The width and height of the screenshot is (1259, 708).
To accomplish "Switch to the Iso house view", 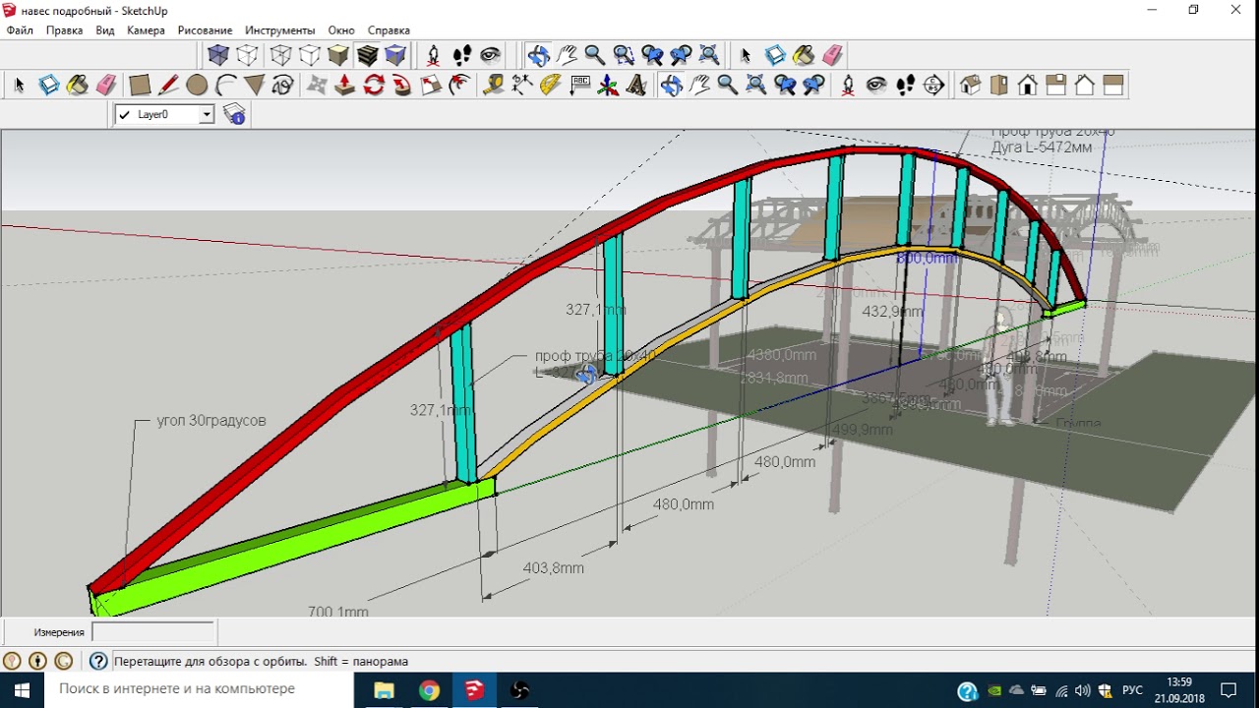I will [x=971, y=86].
